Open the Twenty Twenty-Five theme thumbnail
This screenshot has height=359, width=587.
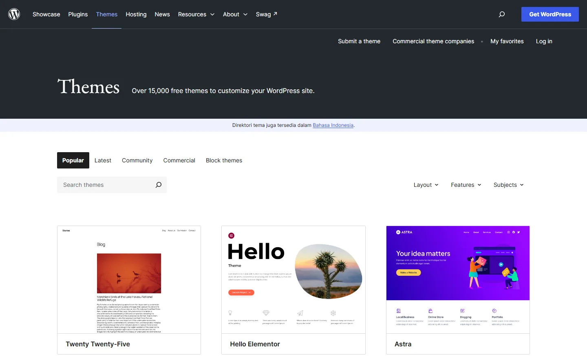[129, 279]
